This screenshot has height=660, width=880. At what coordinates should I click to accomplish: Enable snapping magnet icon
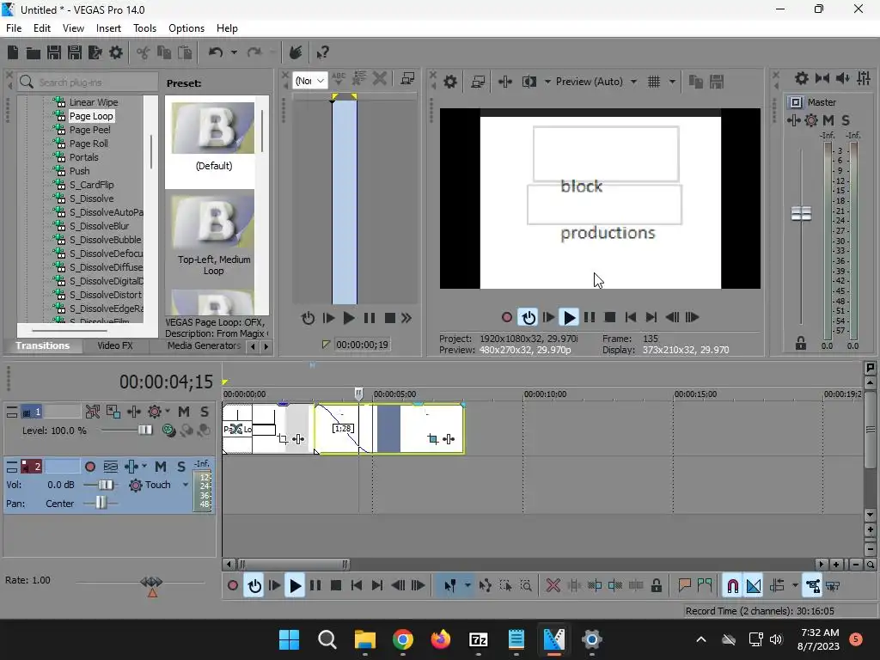(732, 586)
